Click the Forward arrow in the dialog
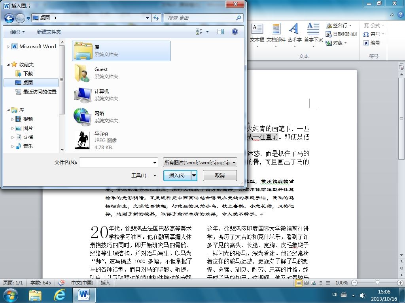 tap(20, 18)
